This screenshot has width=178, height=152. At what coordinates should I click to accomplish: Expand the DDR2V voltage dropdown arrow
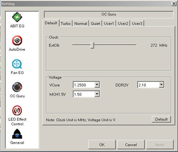[x=161, y=85]
